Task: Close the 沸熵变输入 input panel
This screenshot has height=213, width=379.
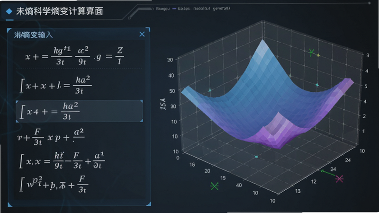Action: [x=142, y=34]
